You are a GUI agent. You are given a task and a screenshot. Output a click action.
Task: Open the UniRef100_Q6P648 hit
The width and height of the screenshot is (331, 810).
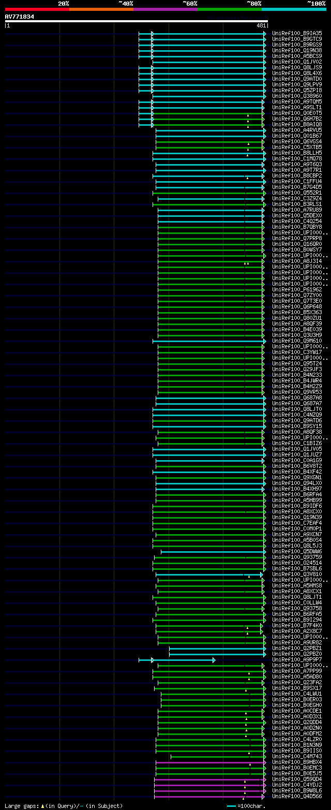point(297,306)
